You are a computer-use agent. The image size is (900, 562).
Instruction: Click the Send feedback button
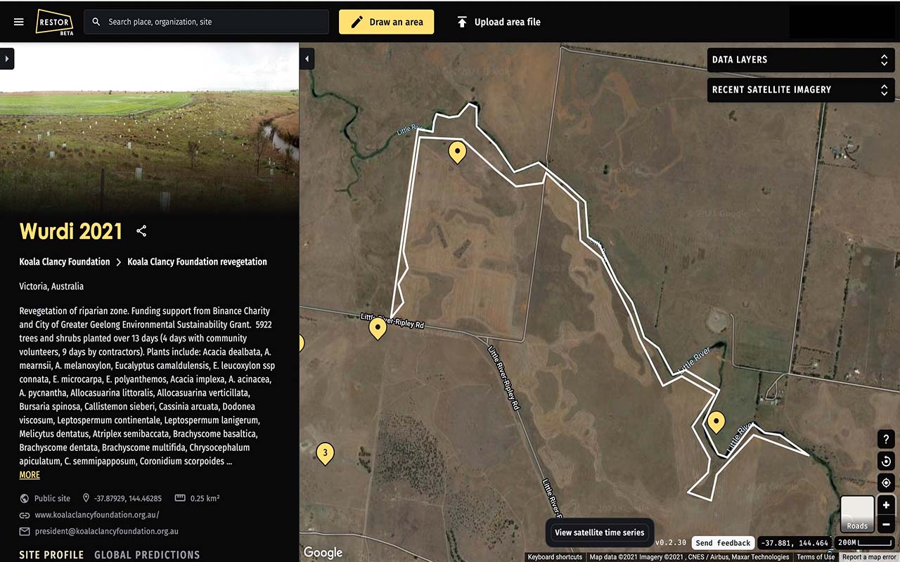pos(724,543)
